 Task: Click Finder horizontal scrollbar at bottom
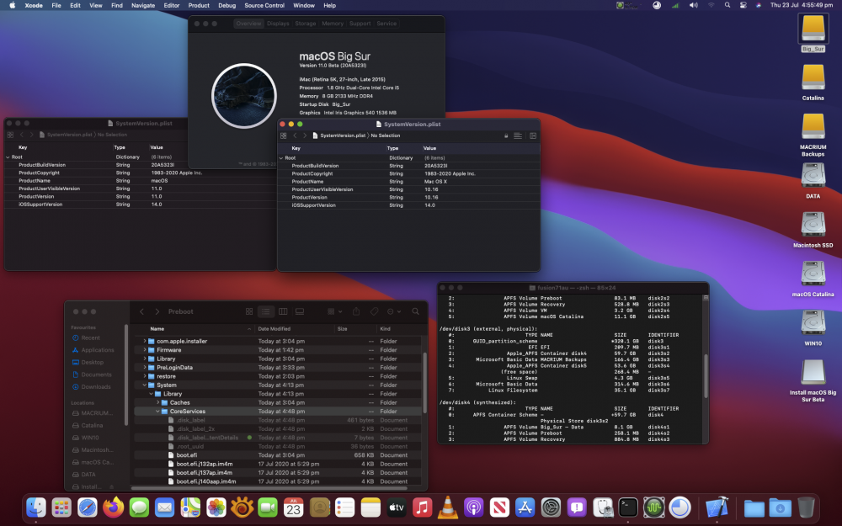(x=269, y=488)
